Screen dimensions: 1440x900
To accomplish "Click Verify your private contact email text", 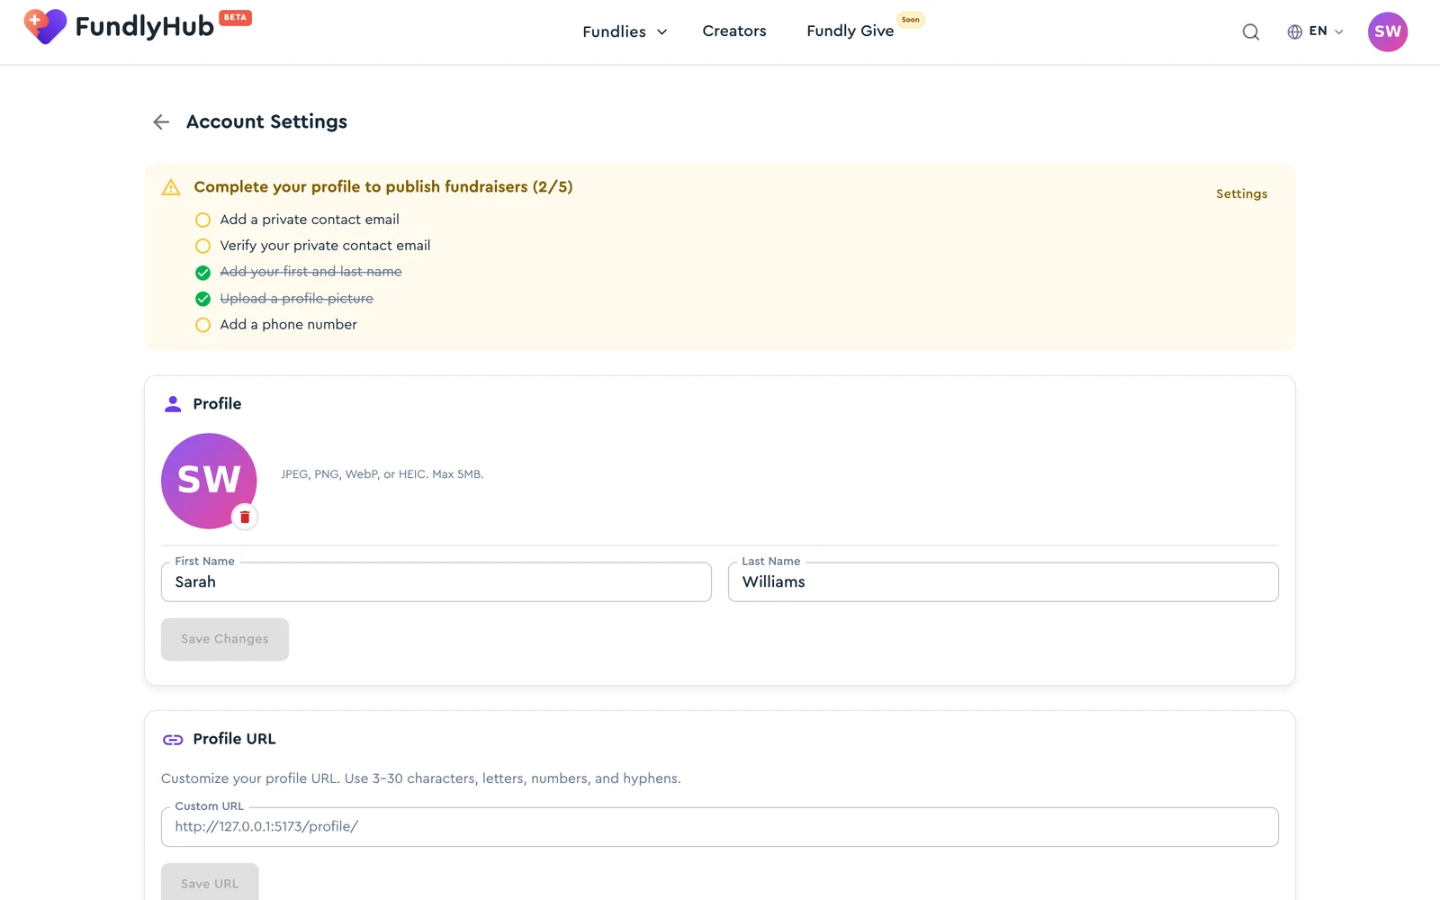I will coord(325,246).
